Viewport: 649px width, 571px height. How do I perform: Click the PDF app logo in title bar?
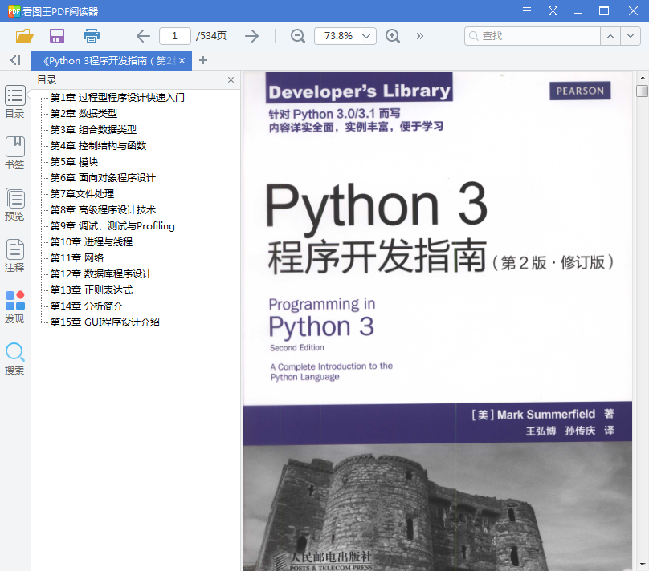tap(14, 11)
